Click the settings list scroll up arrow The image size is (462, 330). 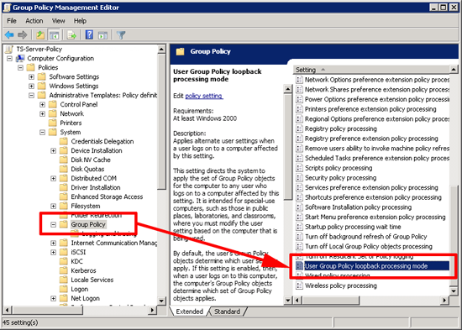pos(454,70)
